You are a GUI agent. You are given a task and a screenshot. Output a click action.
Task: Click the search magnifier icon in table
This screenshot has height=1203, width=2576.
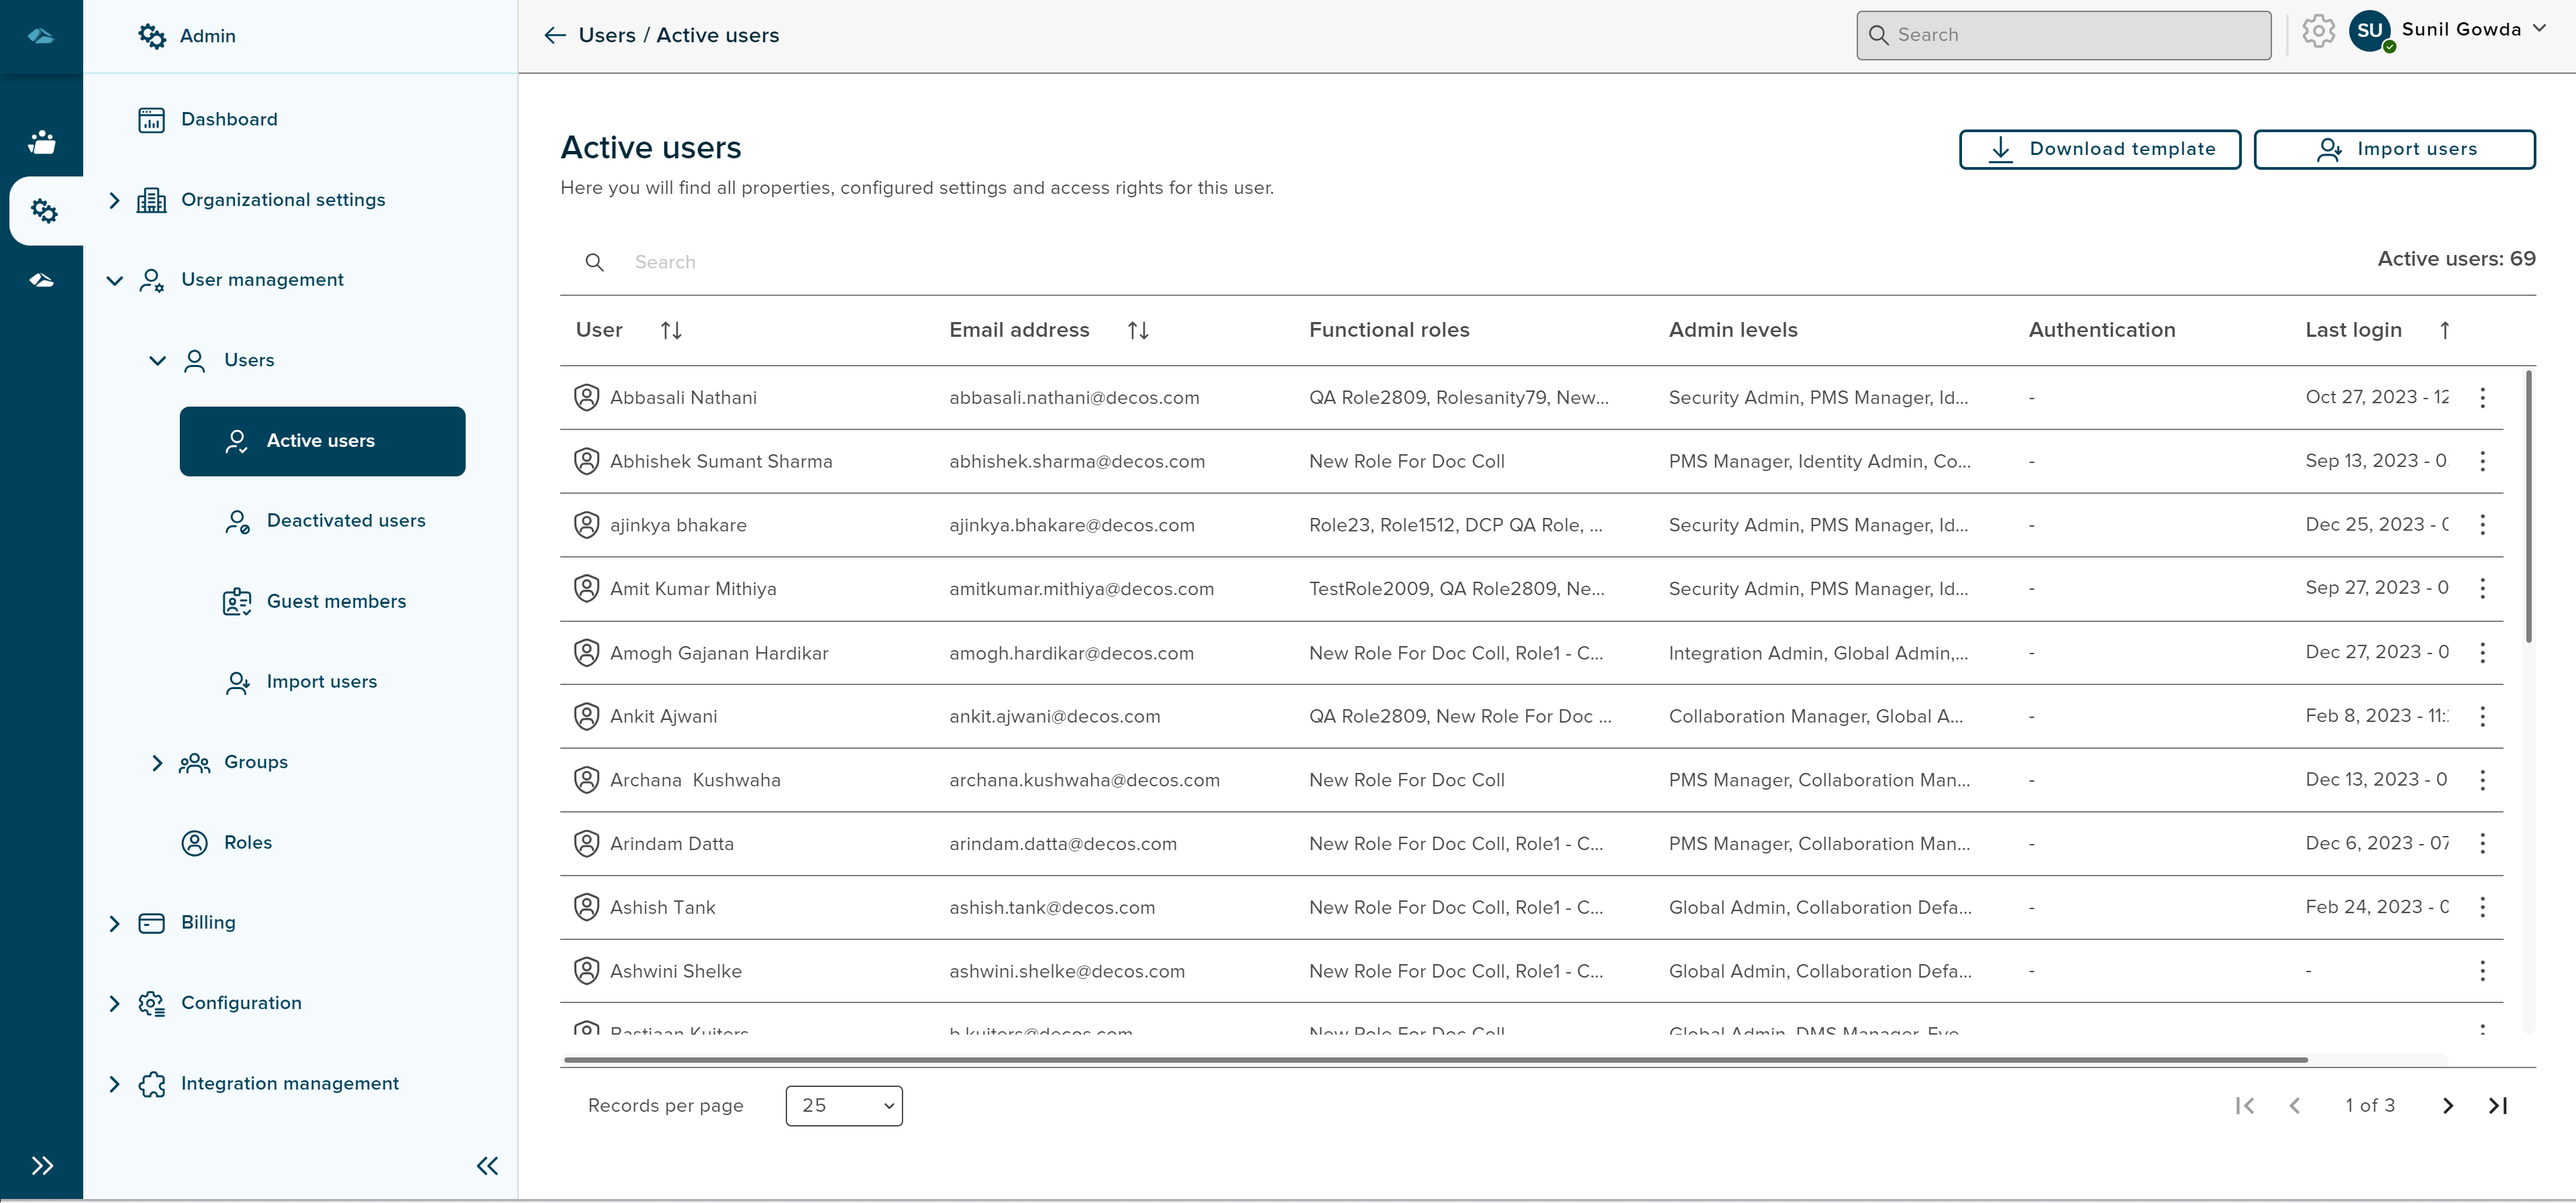tap(595, 261)
